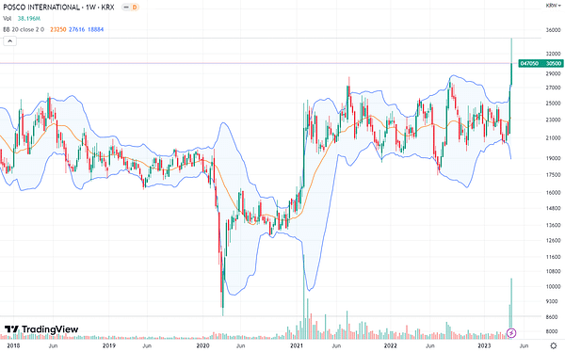Click the 2023 time axis label
This screenshot has width=565, height=352.
coord(484,345)
